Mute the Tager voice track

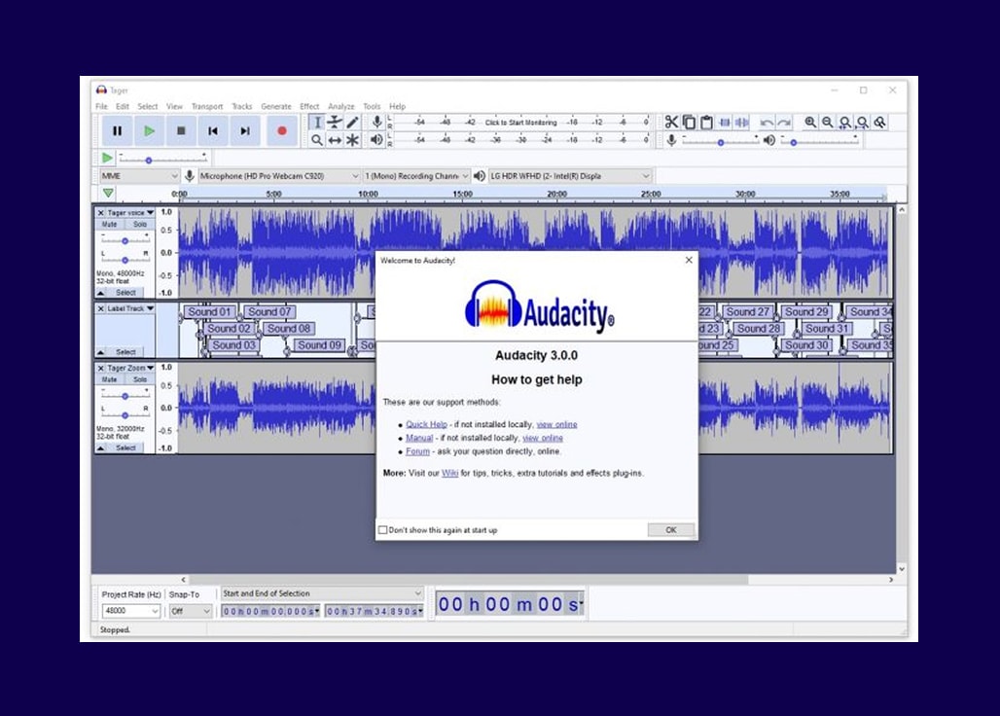110,225
